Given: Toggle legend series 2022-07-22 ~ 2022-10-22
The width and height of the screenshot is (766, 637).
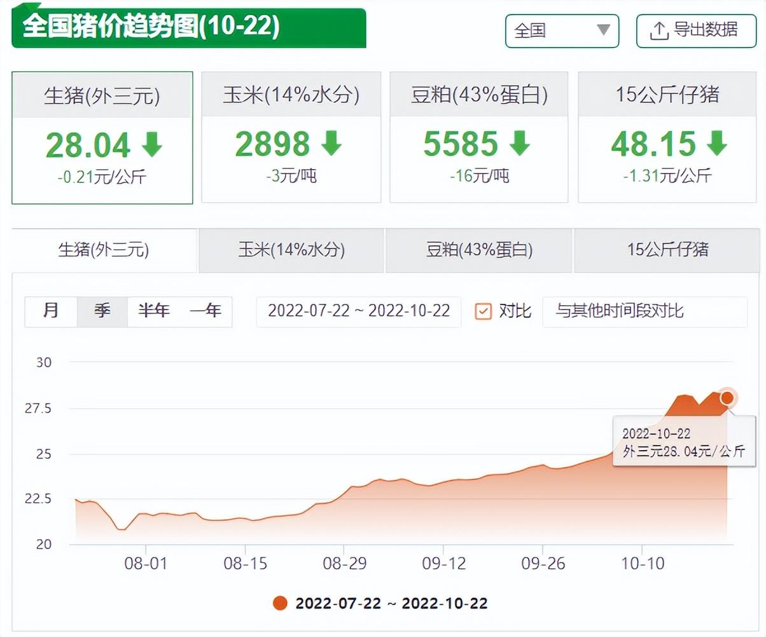Looking at the screenshot, I should tap(380, 603).
